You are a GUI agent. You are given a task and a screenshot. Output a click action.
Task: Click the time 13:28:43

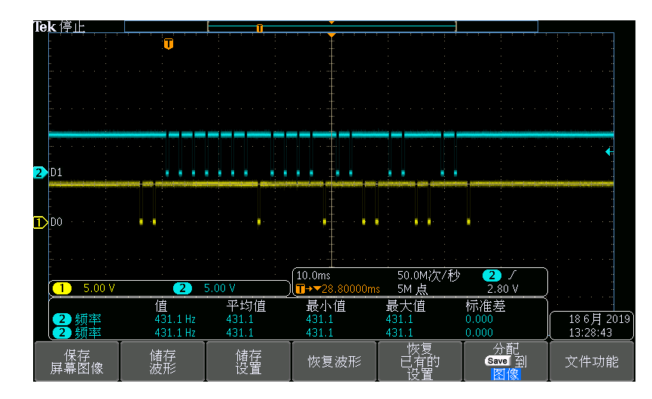click(590, 333)
